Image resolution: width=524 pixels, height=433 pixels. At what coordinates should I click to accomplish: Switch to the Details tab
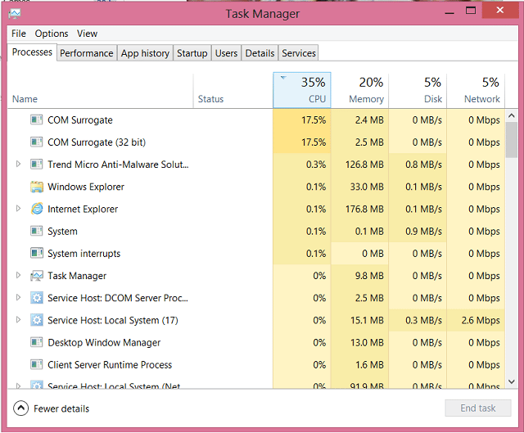pos(260,53)
